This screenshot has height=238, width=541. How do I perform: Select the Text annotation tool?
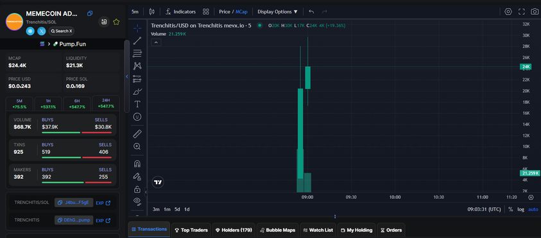point(137,104)
